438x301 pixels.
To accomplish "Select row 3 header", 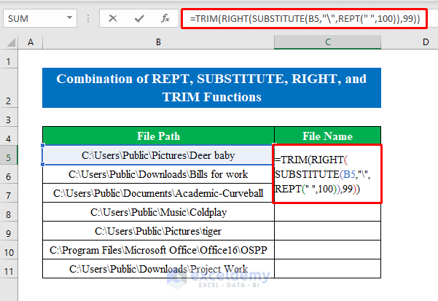I will pyautogui.click(x=9, y=117).
